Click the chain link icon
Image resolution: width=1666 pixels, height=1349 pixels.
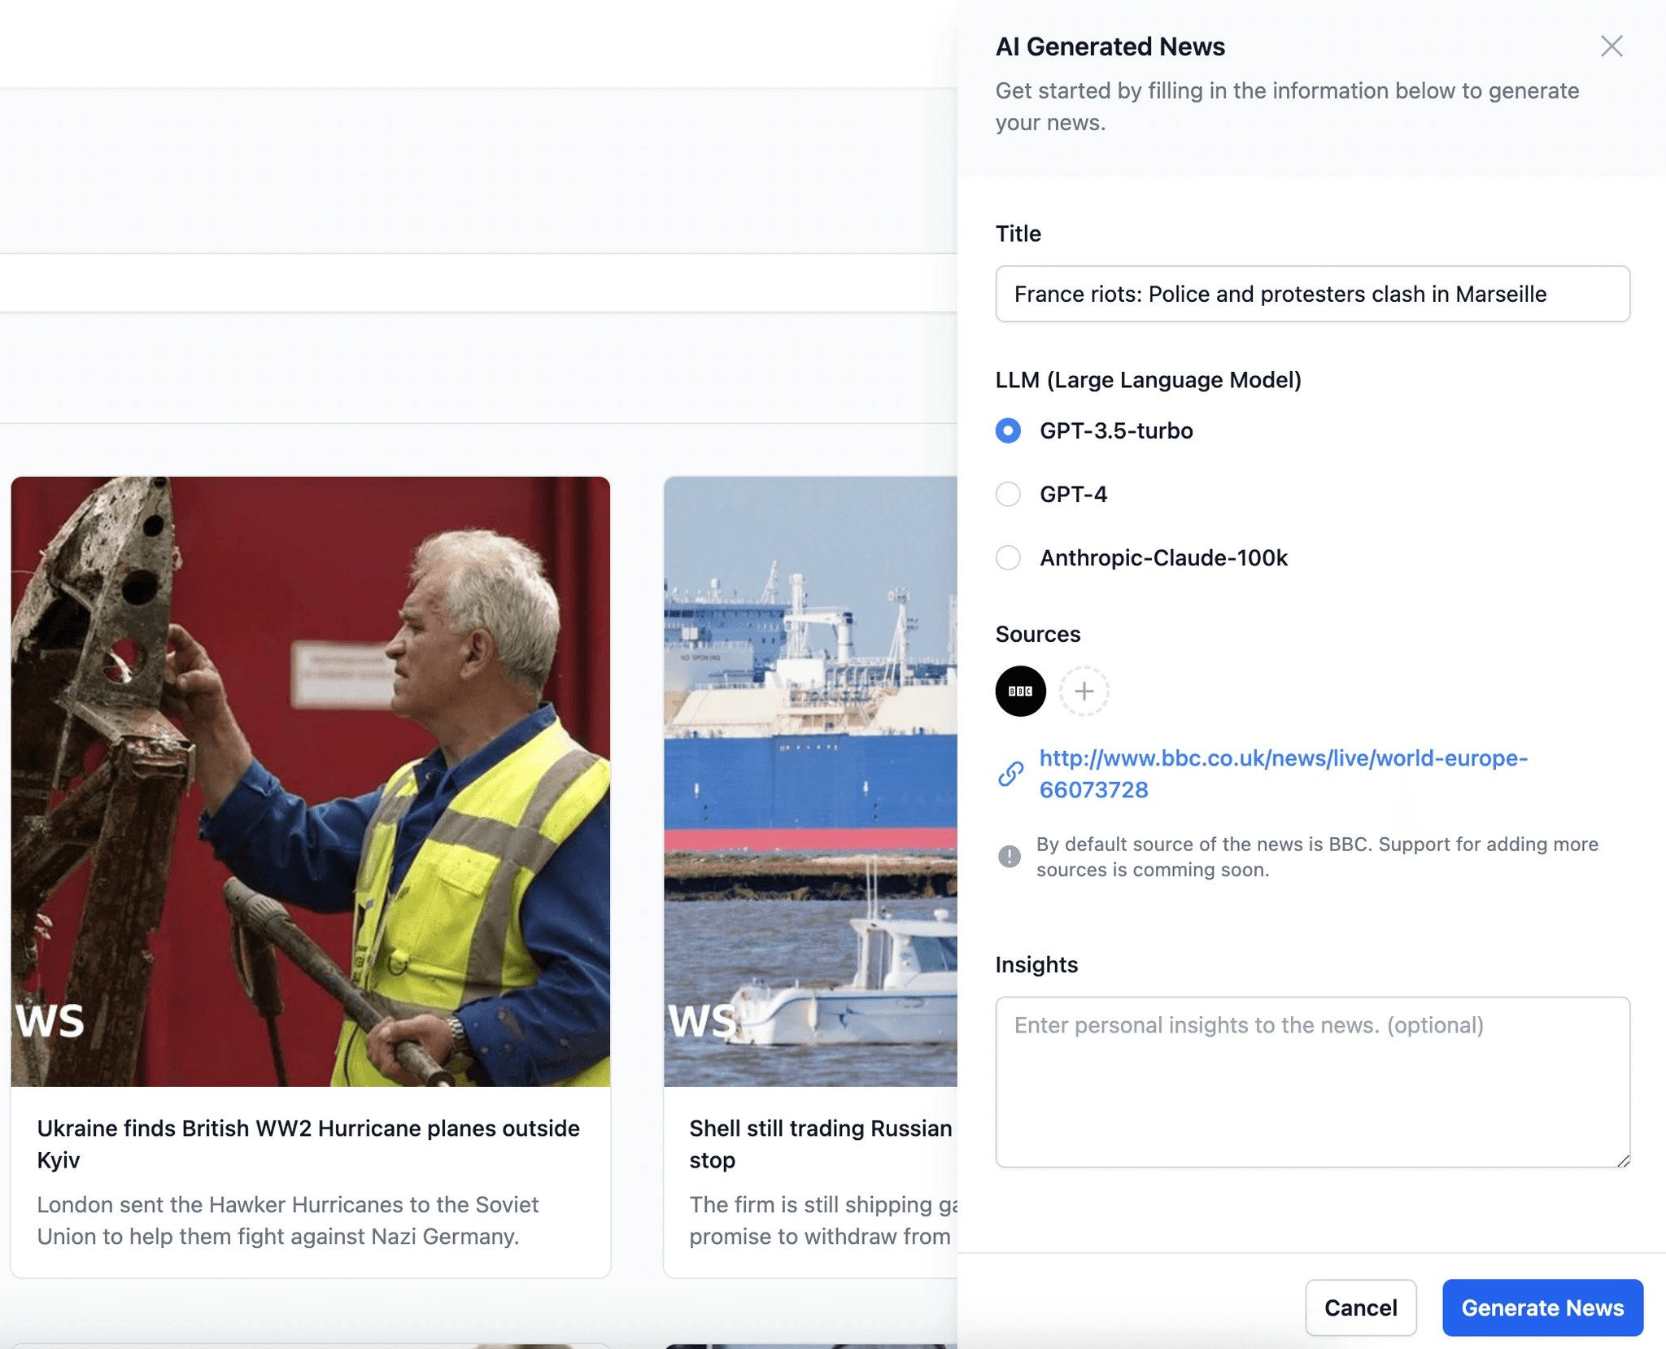click(1010, 774)
